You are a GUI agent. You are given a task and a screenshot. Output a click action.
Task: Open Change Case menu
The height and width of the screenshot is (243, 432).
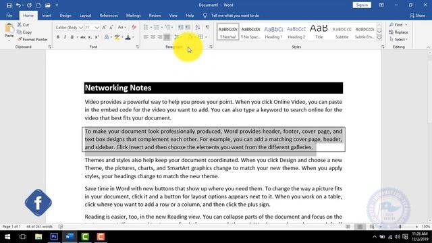click(x=122, y=27)
